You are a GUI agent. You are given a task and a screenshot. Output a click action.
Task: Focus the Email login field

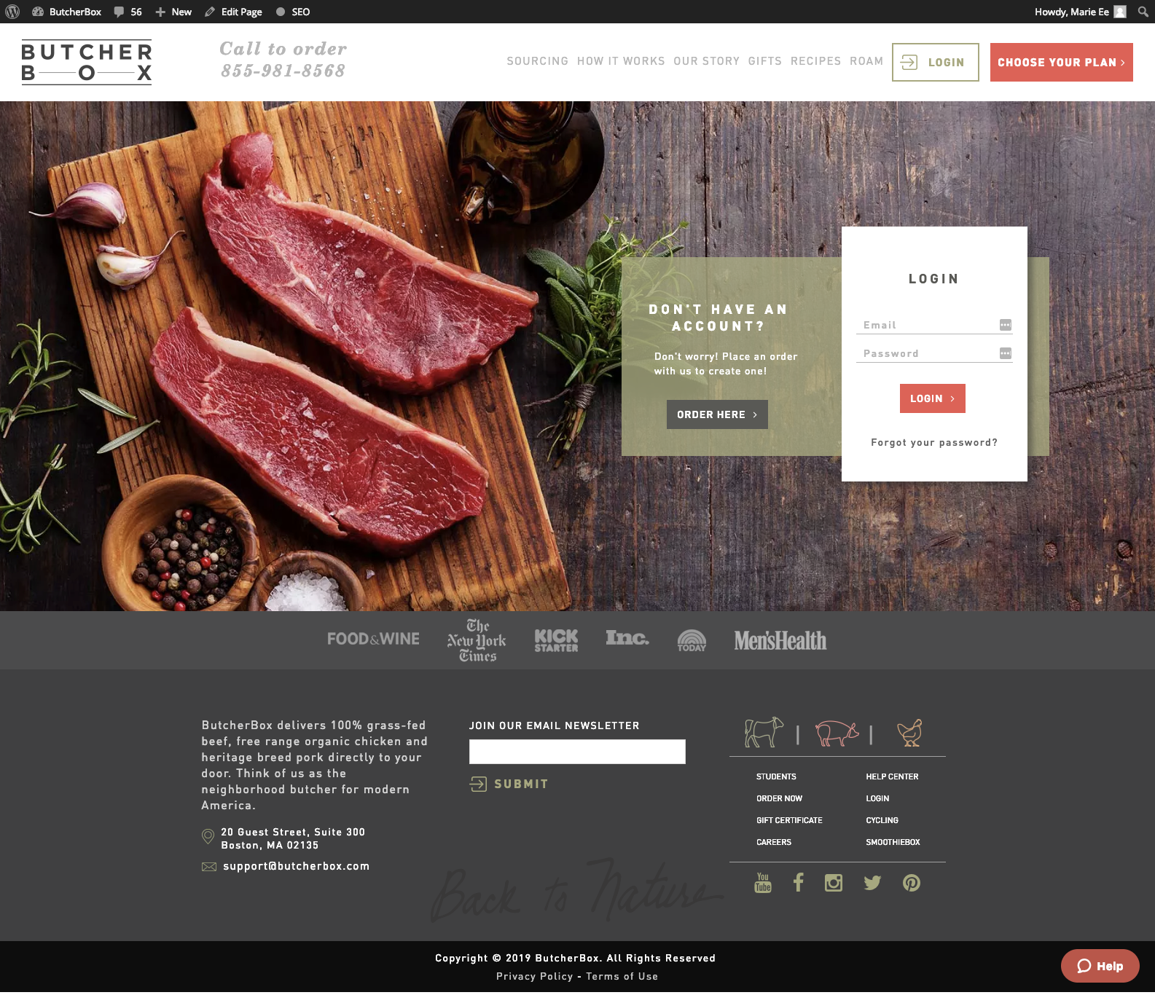point(927,325)
